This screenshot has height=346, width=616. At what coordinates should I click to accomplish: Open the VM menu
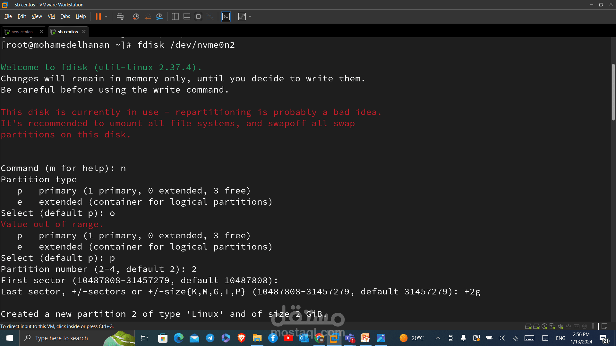tap(51, 16)
